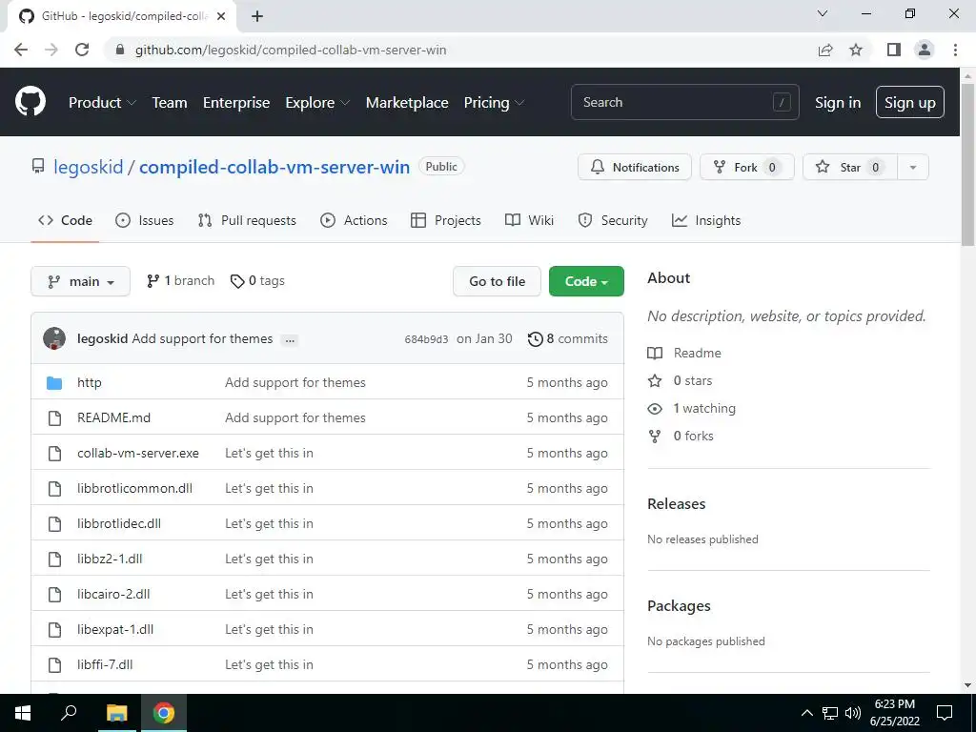Image resolution: width=976 pixels, height=732 pixels.
Task: Click the Readme book icon in About
Action: pyautogui.click(x=655, y=353)
